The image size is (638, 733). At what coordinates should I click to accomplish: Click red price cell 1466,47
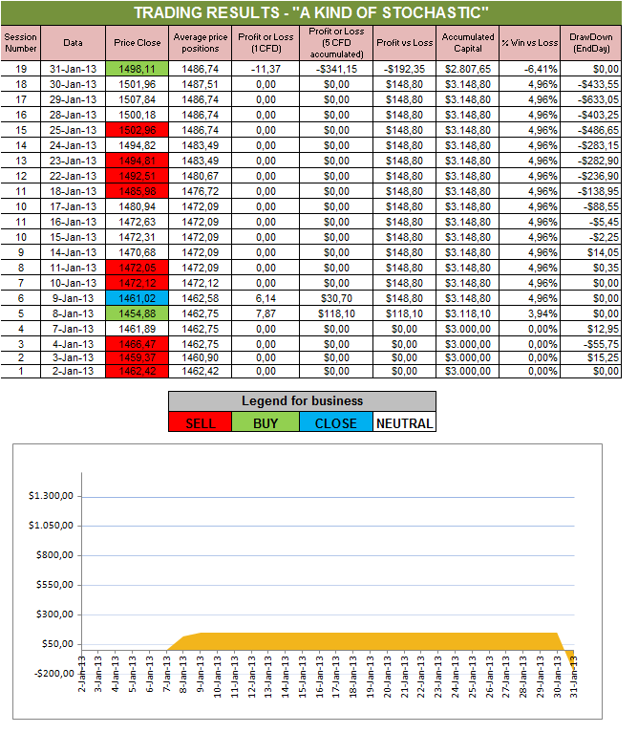[137, 344]
